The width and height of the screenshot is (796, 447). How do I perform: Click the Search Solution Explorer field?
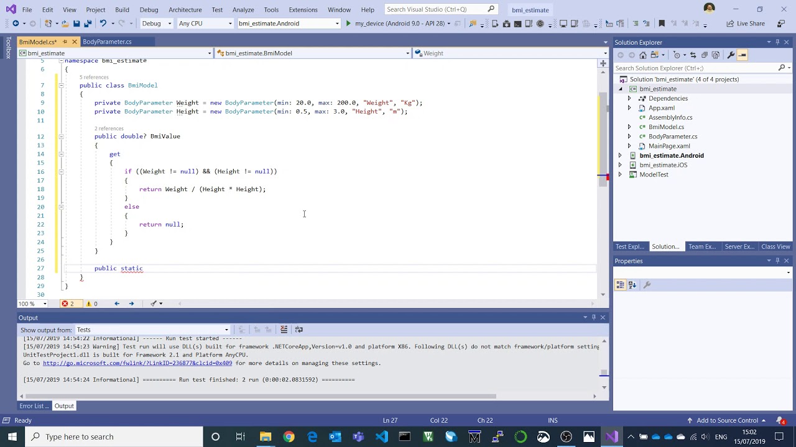tap(702, 68)
